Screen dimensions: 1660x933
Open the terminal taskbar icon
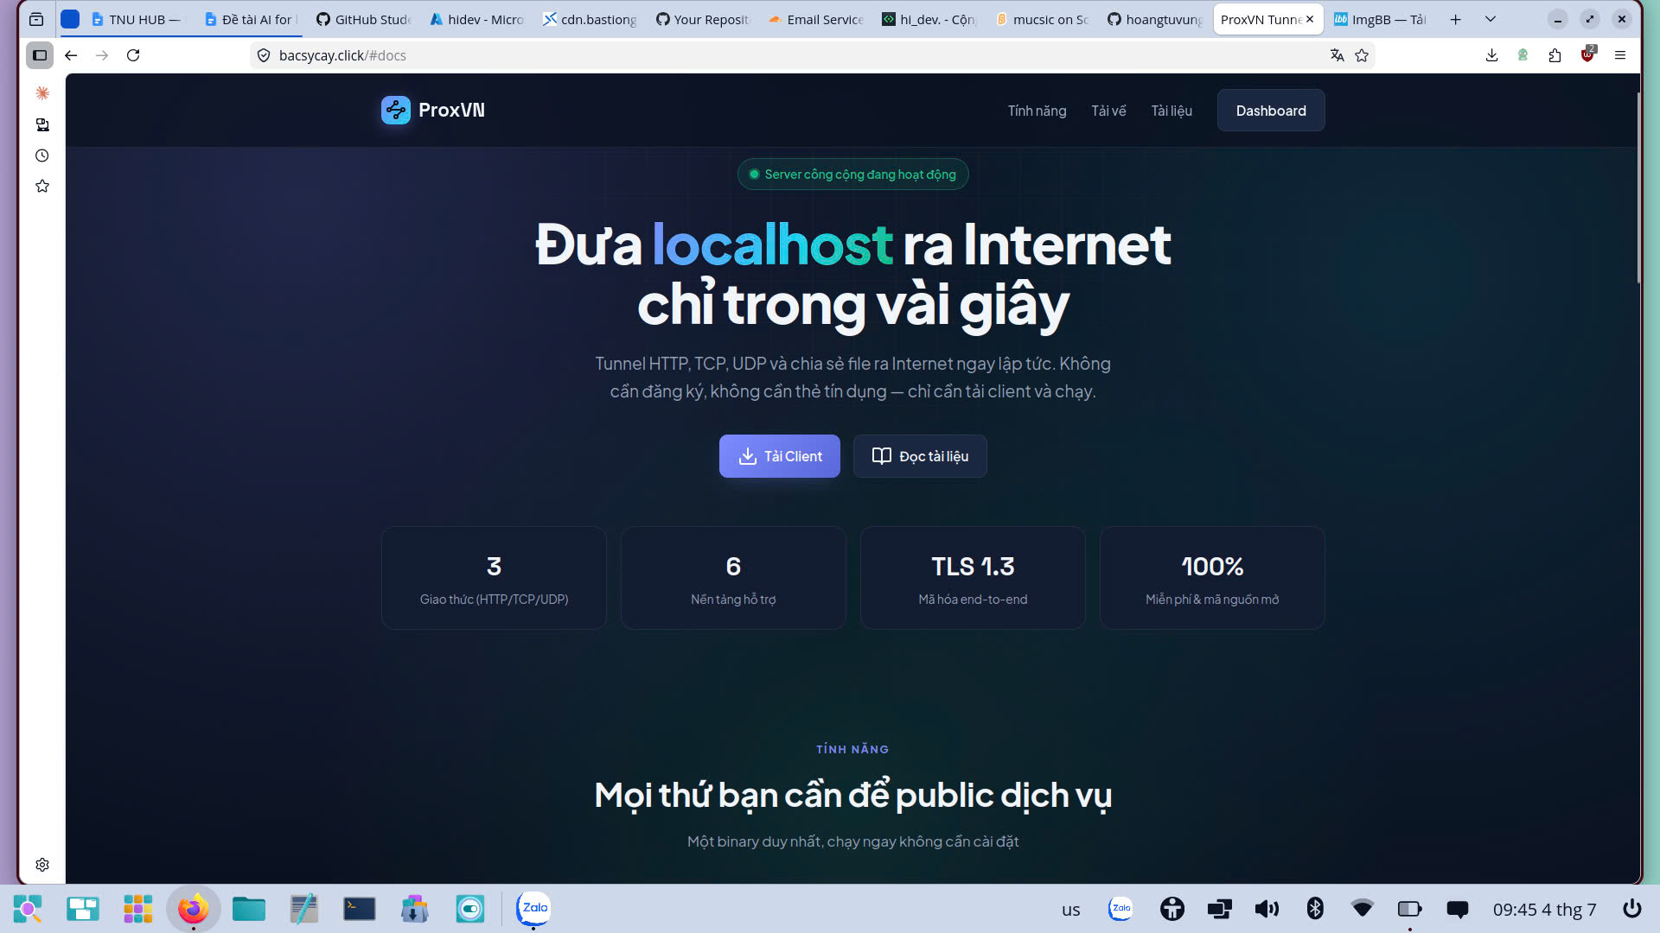[x=360, y=909]
